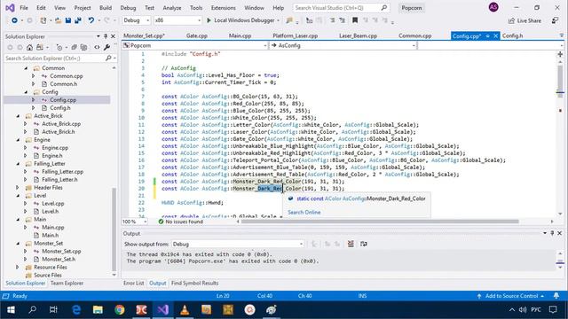Expand the Header Files folder
Screen dimensions: 568x319
[18, 187]
